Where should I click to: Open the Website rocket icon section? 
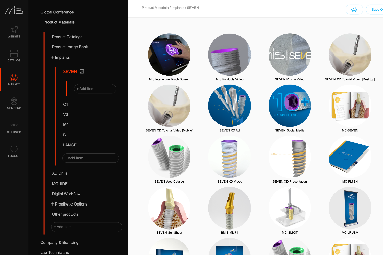tap(14, 32)
